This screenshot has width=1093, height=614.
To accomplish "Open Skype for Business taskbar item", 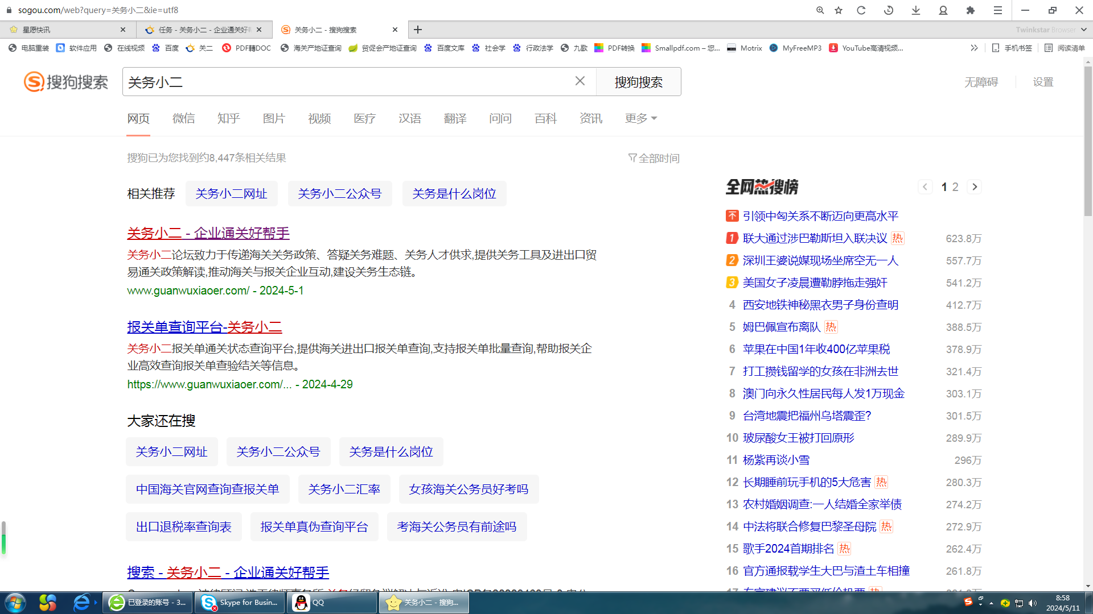I will pos(240,603).
